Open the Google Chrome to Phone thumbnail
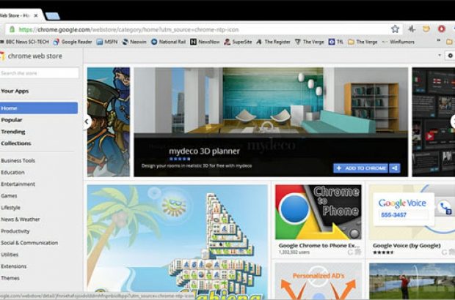The height and width of the screenshot is (300, 455). tap(318, 212)
